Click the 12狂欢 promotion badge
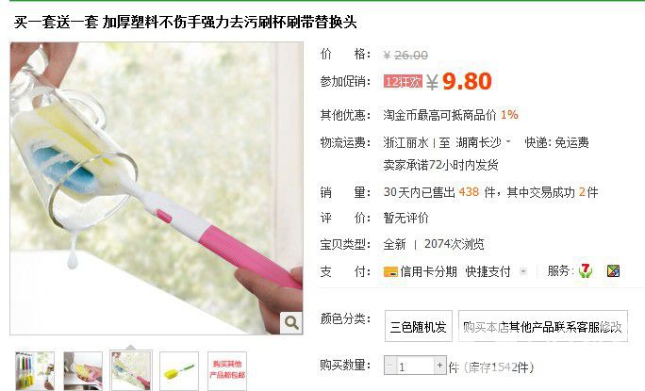Viewport: 645px width, 391px height. (x=403, y=81)
